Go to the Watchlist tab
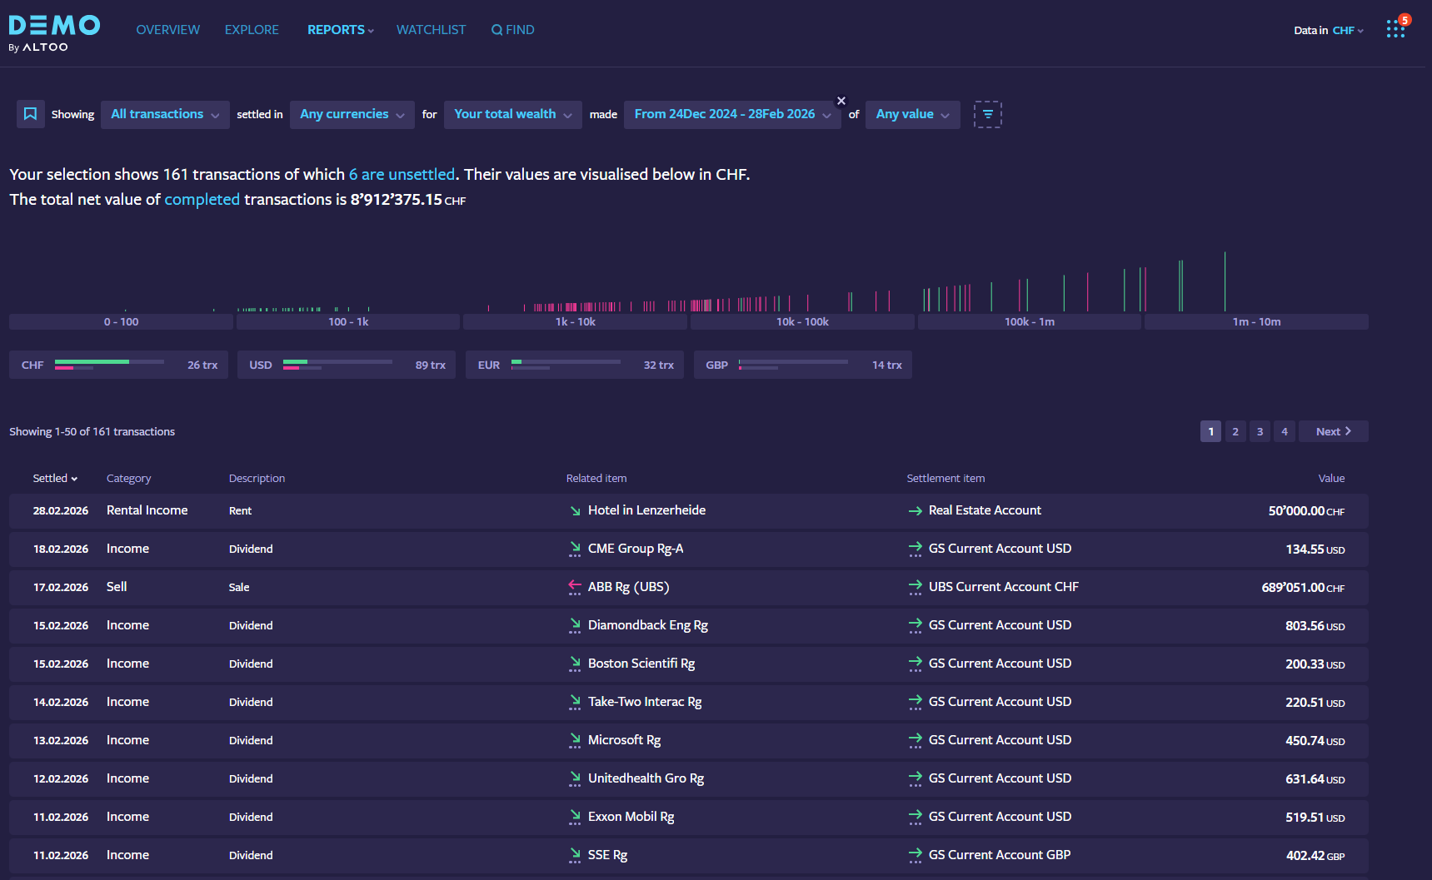 click(x=431, y=30)
